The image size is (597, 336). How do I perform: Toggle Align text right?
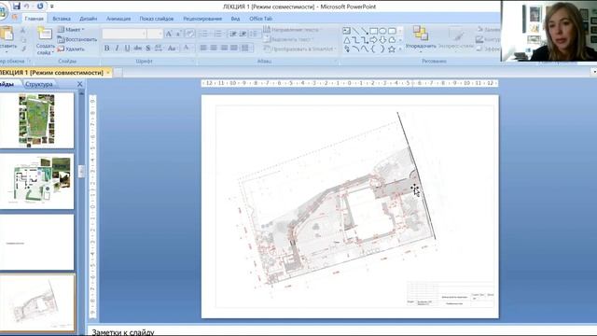pyautogui.click(x=224, y=48)
